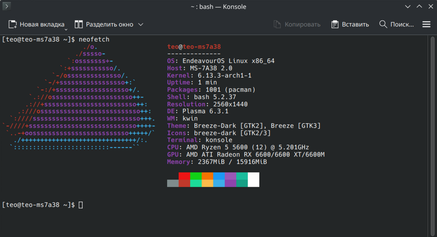
Task: Click the terminal vertical scrollbar
Action: pyautogui.click(x=432, y=136)
